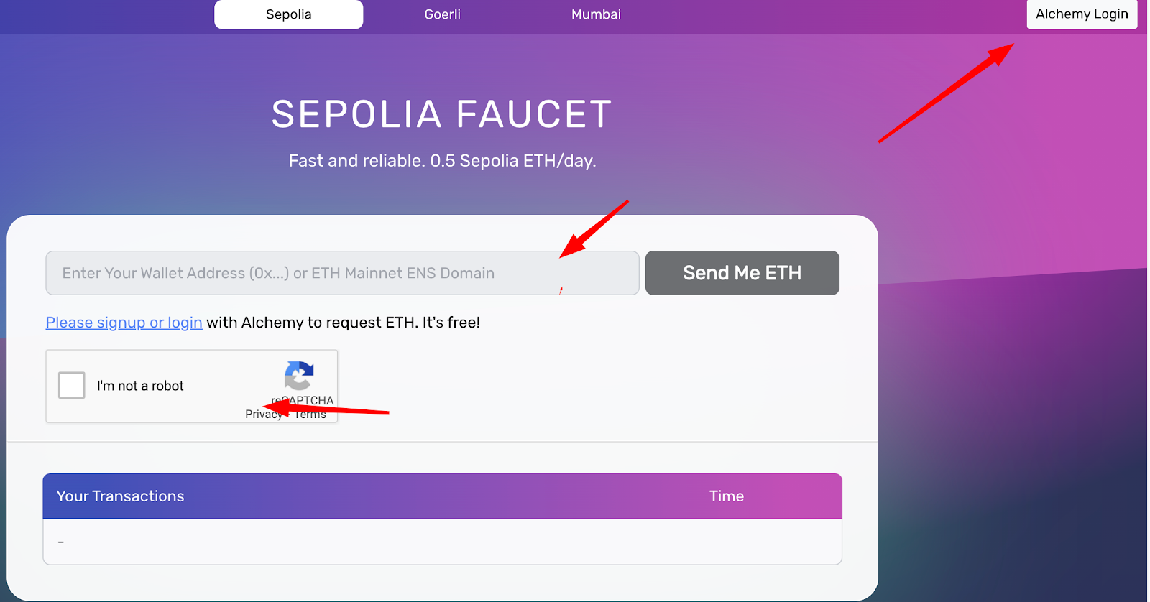Viewport: 1150px width, 602px height.
Task: Click the Send Me ETH button
Action: coord(742,273)
